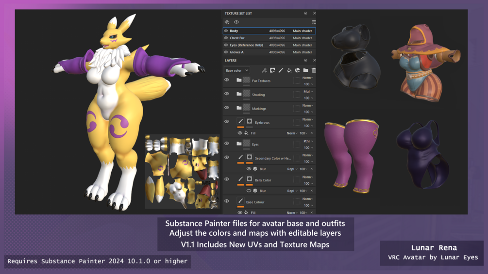Open Shading opacity 100 dropdown

tap(308, 98)
